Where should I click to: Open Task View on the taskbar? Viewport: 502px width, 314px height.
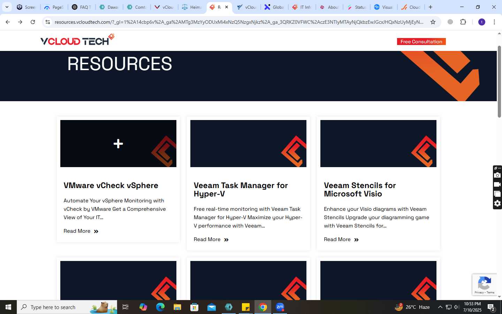[x=125, y=307]
